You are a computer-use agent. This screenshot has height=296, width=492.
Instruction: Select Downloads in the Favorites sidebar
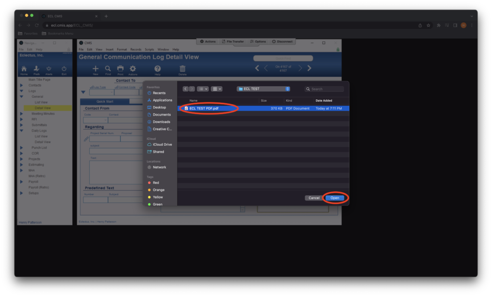(161, 122)
